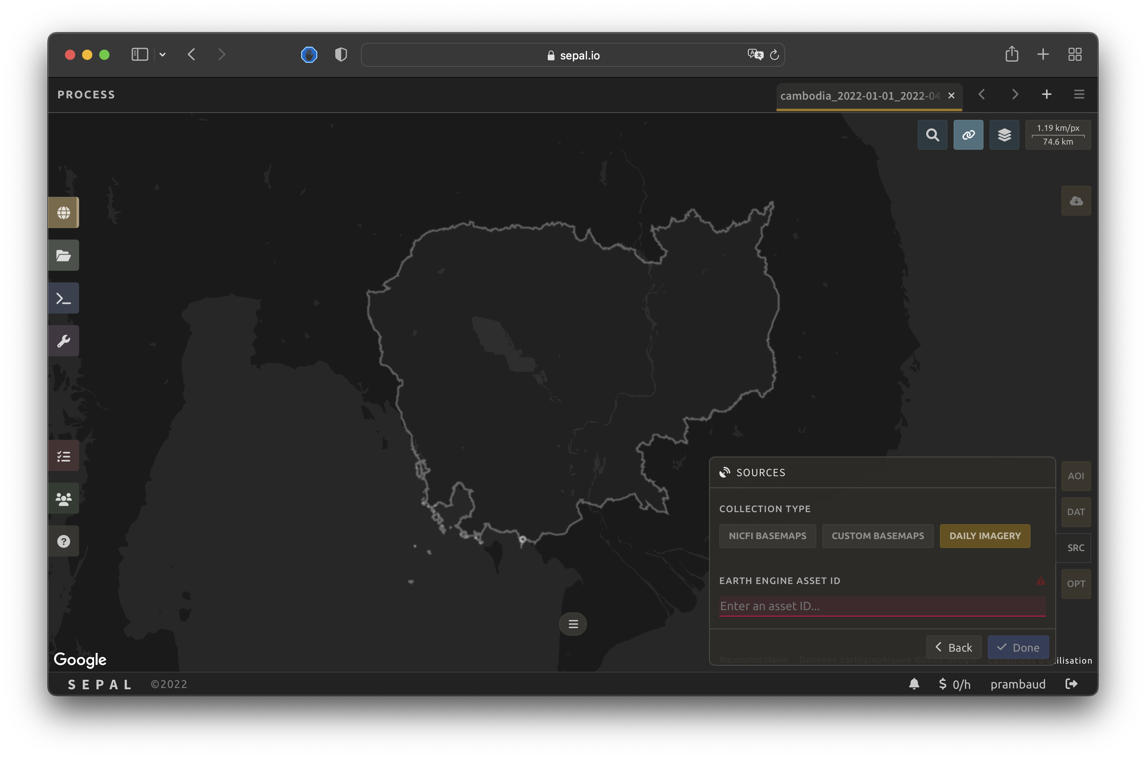
Task: Click the map search magnifier icon
Action: (932, 135)
